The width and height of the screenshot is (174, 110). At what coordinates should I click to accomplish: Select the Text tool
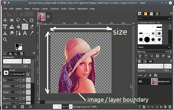(25, 33)
